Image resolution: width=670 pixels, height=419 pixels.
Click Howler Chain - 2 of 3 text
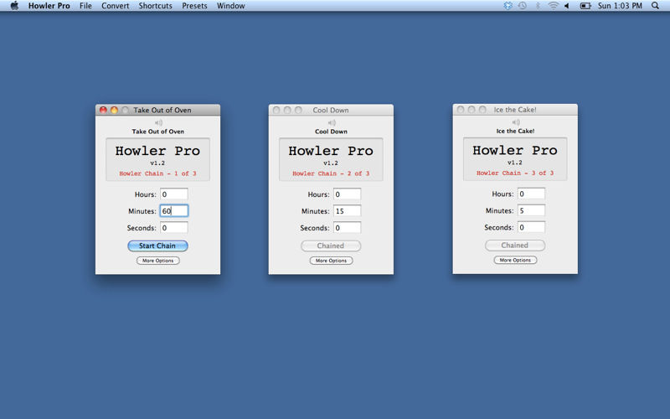click(x=331, y=173)
